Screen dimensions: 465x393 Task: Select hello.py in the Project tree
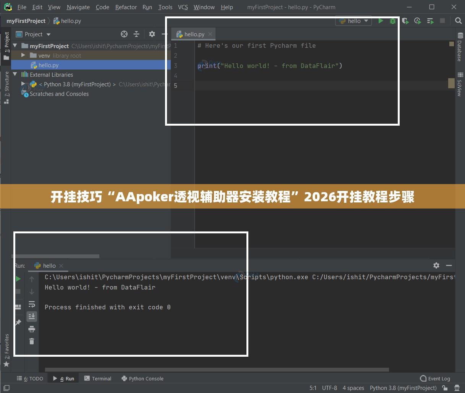tap(91, 65)
